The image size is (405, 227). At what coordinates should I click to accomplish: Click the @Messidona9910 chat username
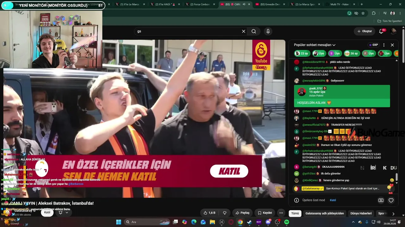(314, 62)
